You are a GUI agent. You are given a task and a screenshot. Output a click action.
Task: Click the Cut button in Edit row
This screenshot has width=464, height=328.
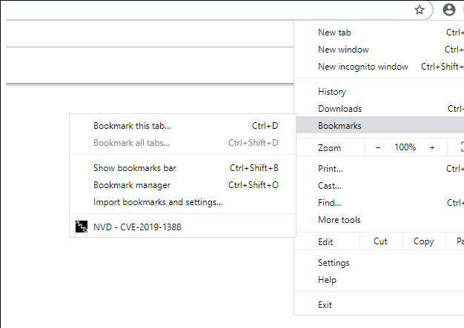(380, 241)
